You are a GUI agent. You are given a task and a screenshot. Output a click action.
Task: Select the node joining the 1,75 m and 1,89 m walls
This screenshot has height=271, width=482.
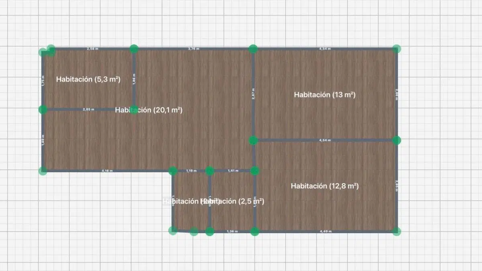(x=43, y=109)
